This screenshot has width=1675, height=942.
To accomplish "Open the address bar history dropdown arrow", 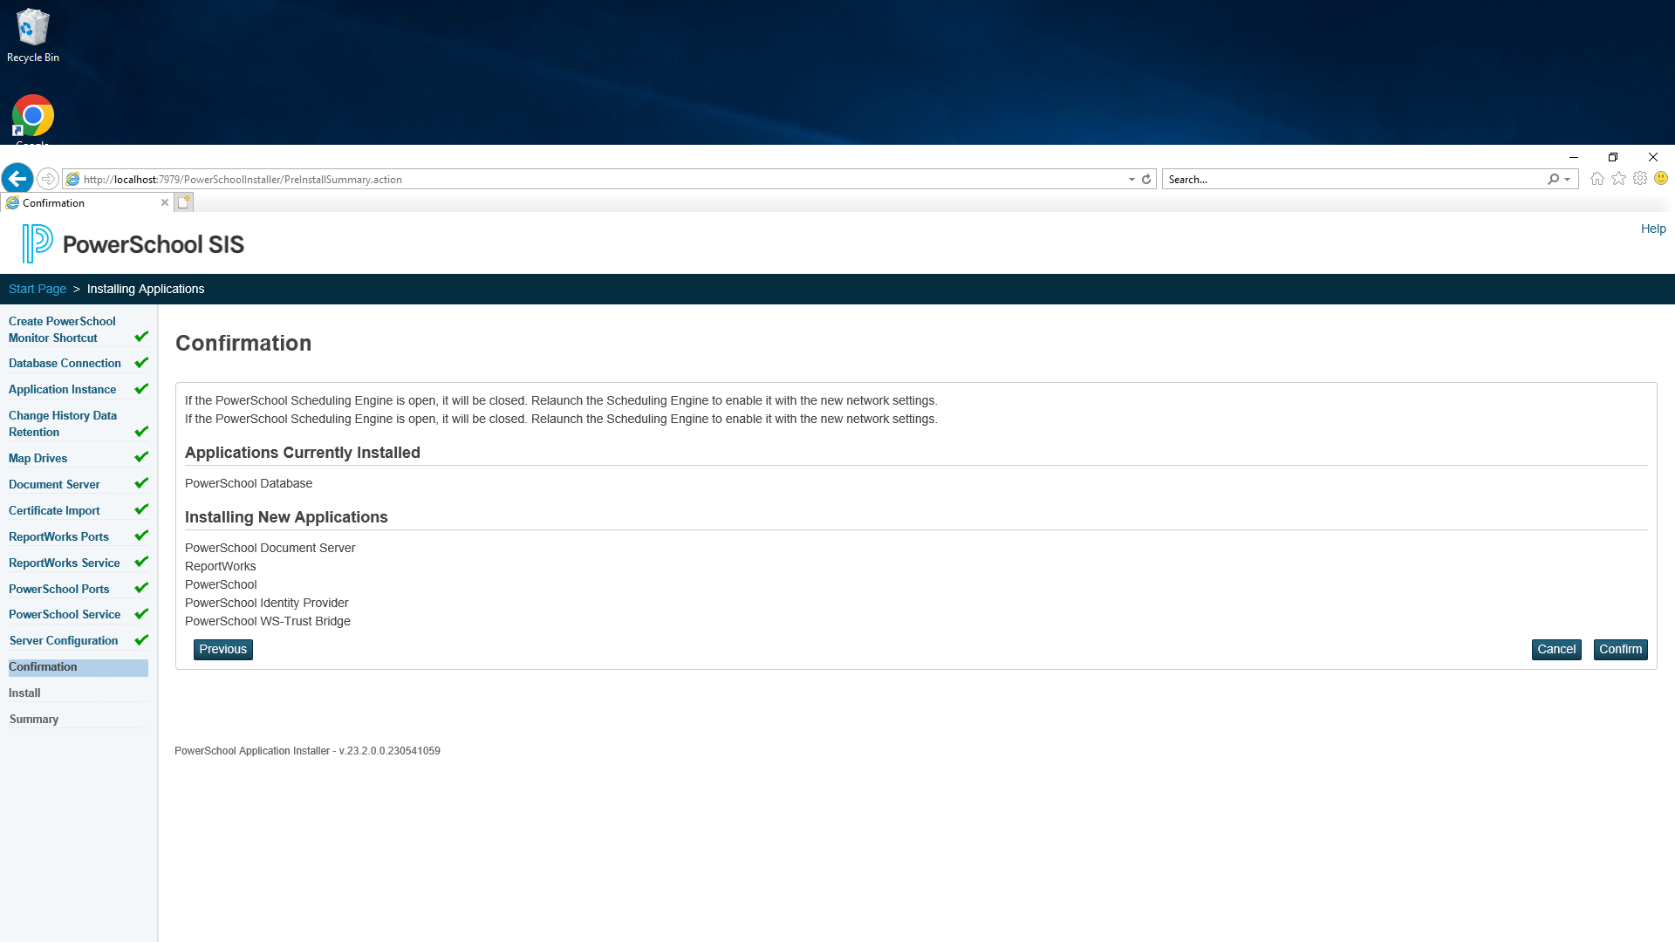I will [x=1131, y=179].
